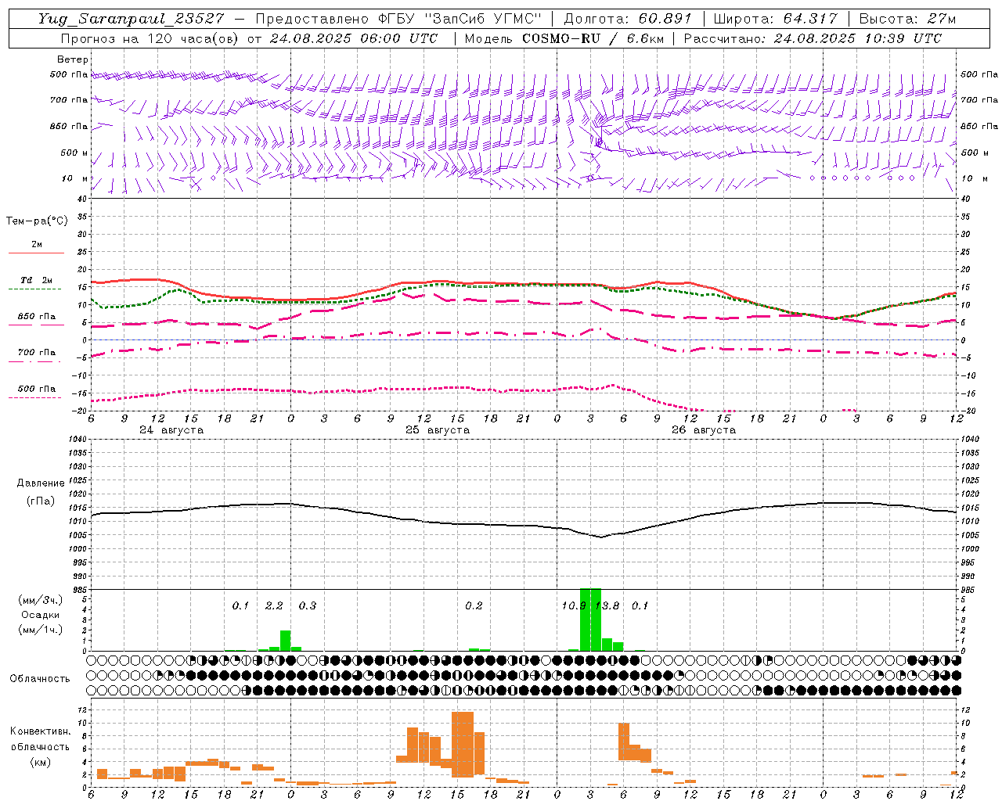Click the '10.9' precipitation amount
This screenshot has width=1002, height=801.
[574, 605]
